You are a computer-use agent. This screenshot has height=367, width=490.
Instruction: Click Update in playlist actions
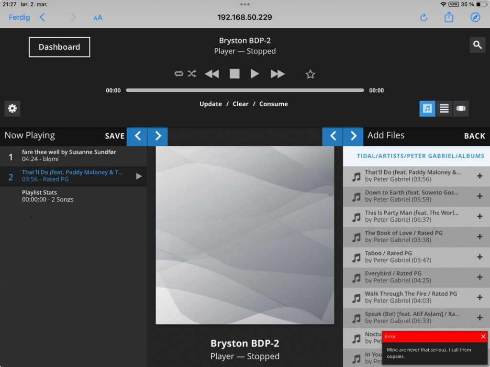click(x=211, y=104)
